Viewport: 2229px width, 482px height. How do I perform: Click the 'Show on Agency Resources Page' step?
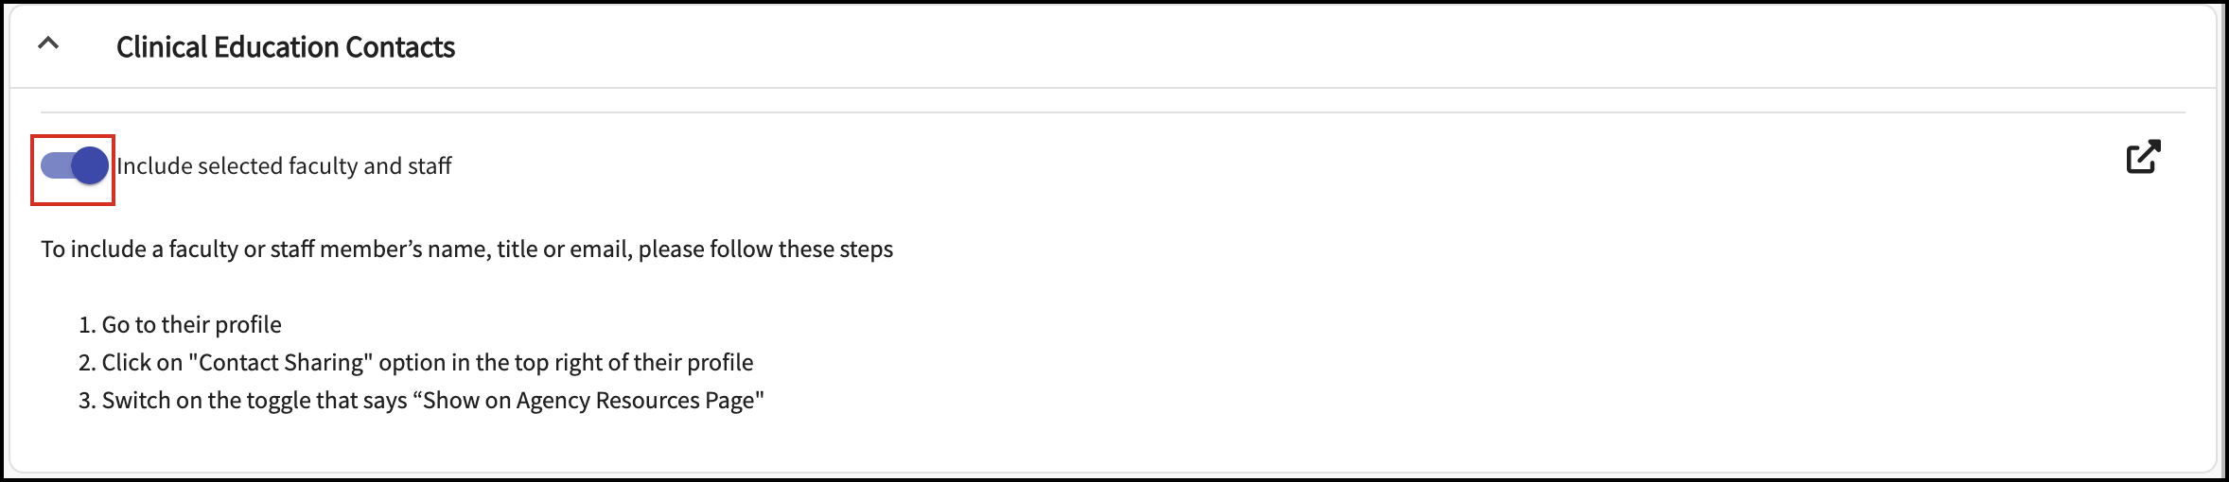coord(592,401)
